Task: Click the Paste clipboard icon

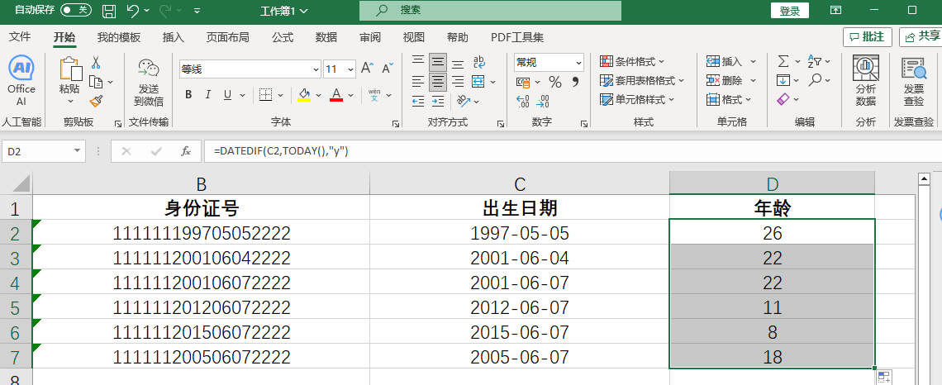Action: pos(70,69)
